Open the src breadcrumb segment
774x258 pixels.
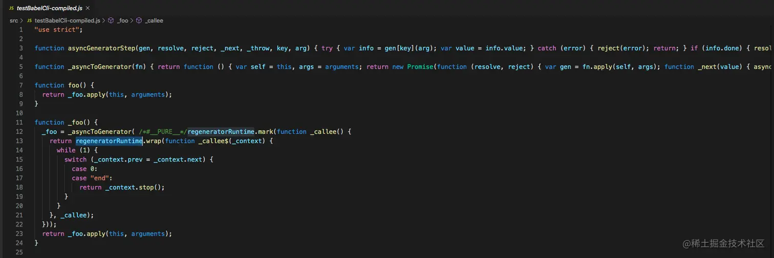(14, 20)
